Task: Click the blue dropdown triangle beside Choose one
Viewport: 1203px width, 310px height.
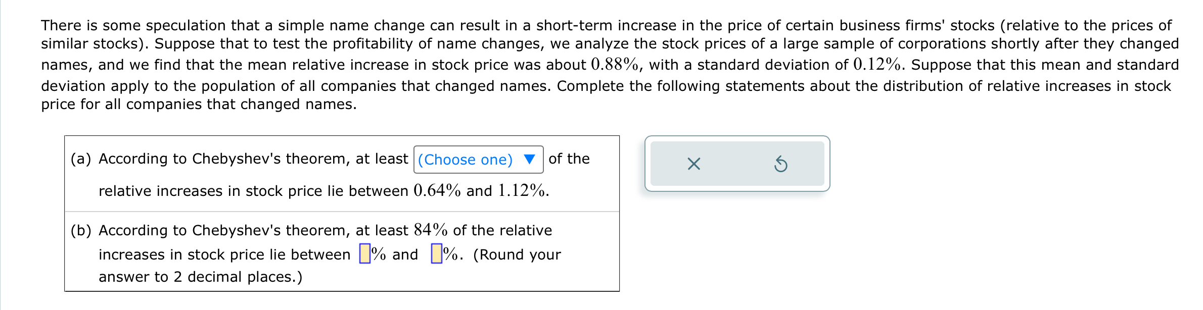Action: click(529, 160)
